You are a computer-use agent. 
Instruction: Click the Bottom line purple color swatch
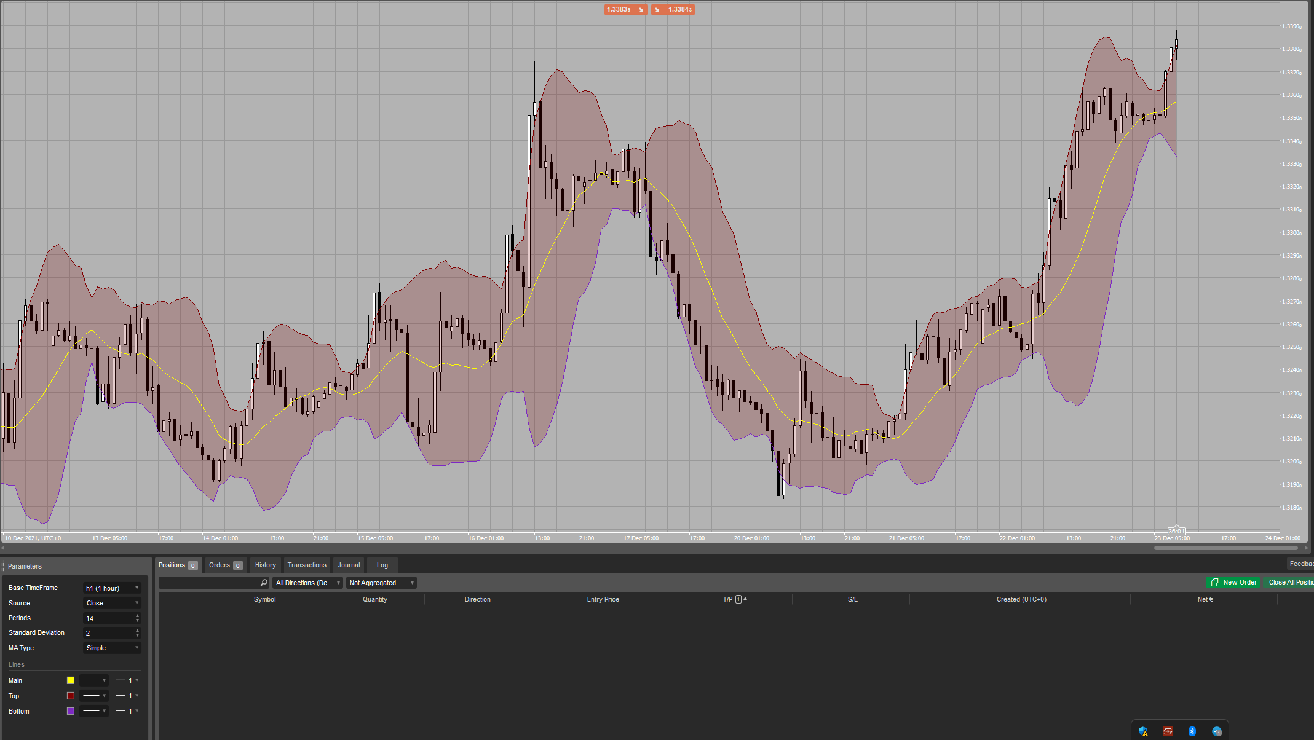71,711
